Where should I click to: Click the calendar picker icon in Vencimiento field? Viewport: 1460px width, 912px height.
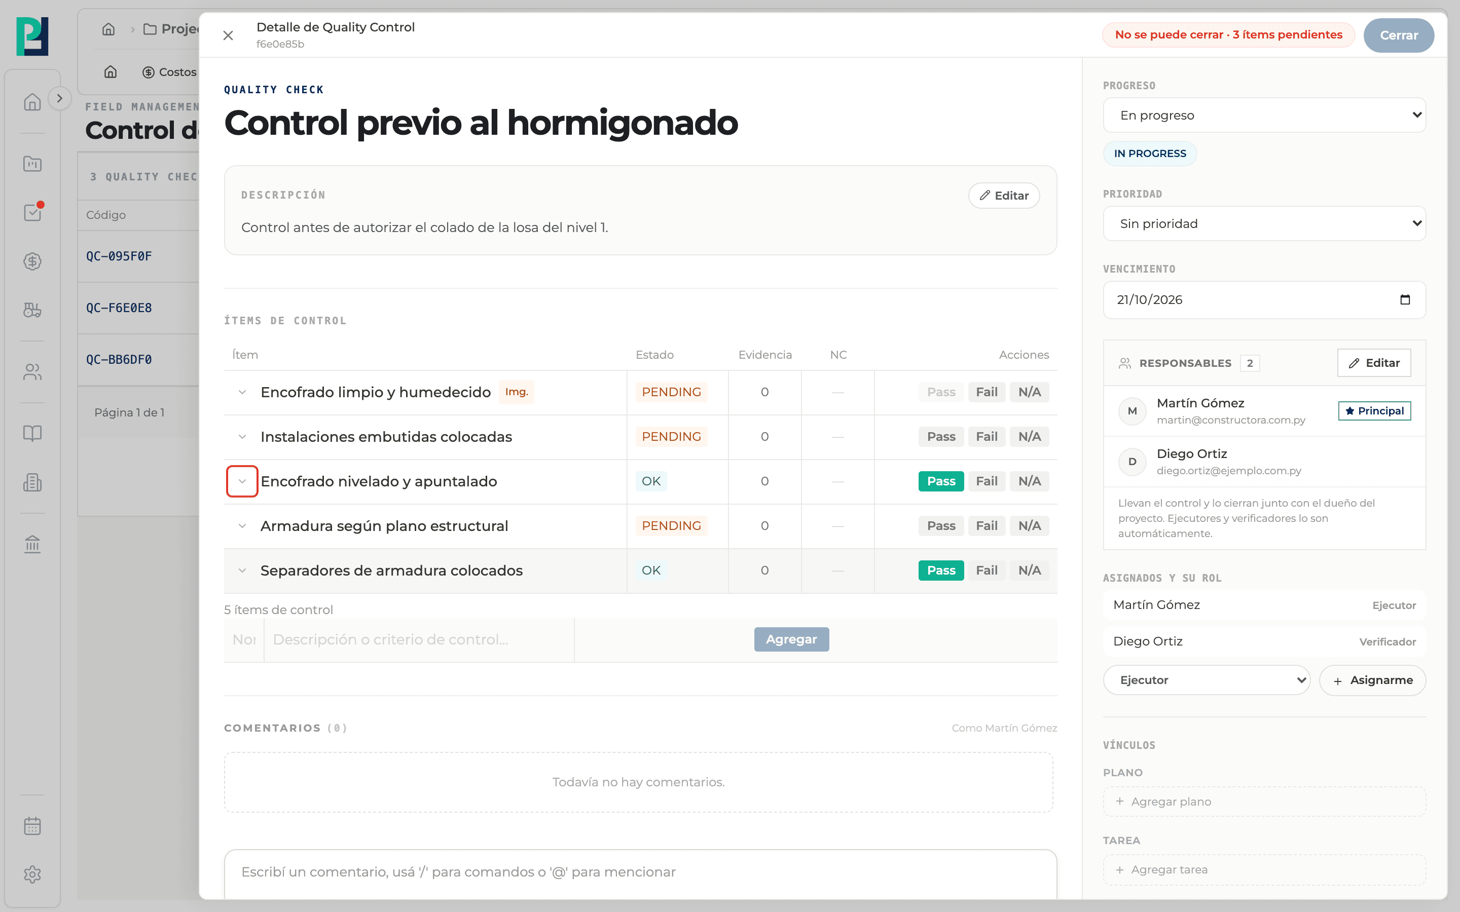click(x=1405, y=300)
